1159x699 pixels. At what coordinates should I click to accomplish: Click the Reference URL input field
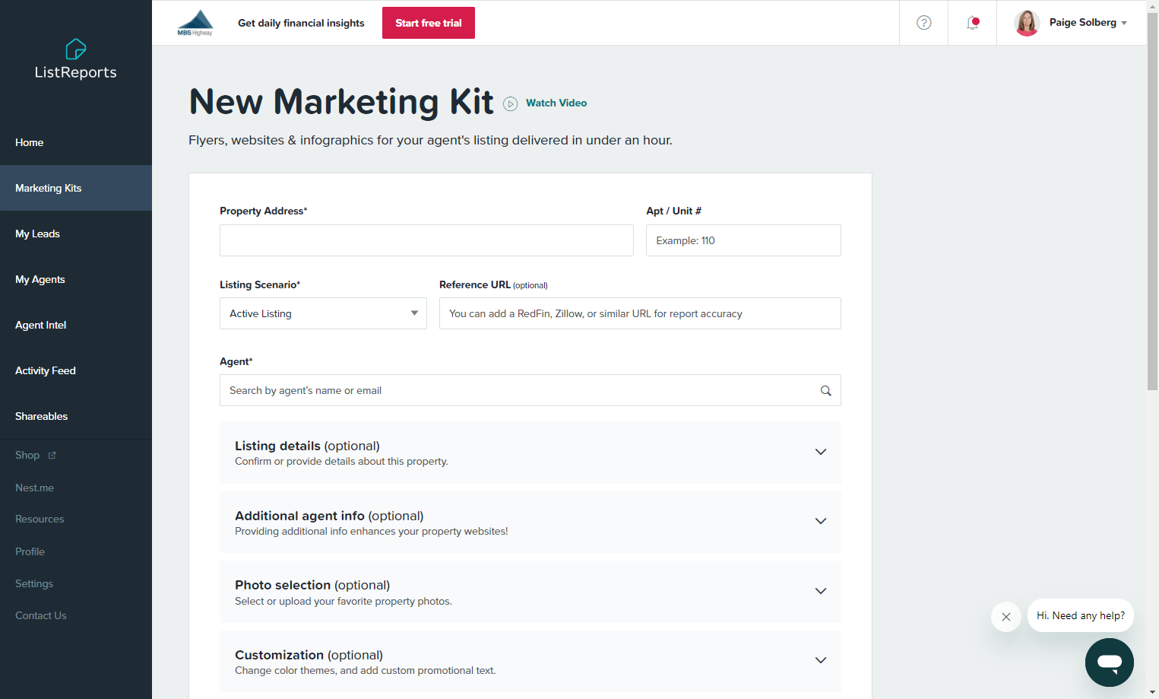(640, 313)
